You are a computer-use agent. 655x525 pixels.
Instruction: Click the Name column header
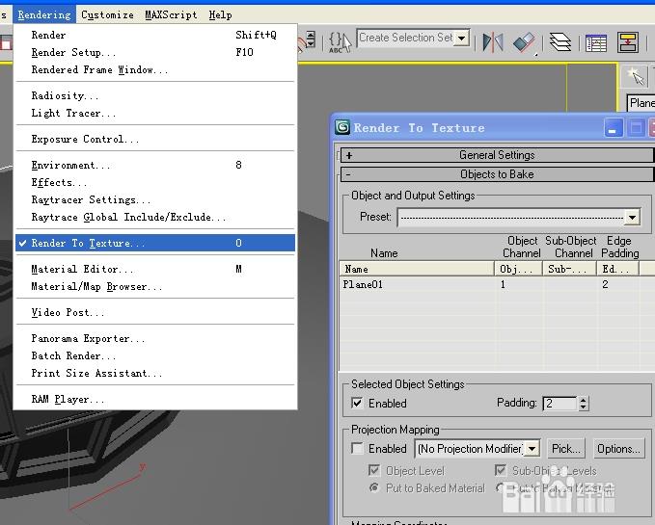coord(417,269)
